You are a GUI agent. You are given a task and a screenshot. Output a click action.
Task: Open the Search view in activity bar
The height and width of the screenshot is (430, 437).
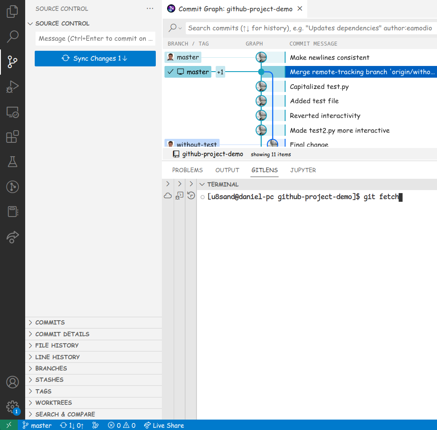(x=13, y=37)
